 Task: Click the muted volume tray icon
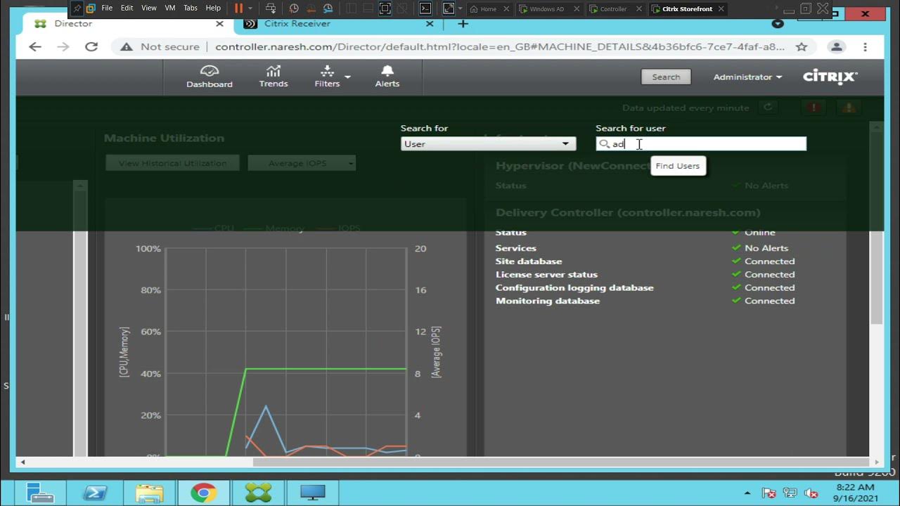click(x=811, y=493)
